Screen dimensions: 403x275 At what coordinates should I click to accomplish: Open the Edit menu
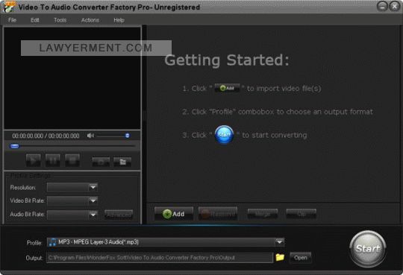click(34, 20)
